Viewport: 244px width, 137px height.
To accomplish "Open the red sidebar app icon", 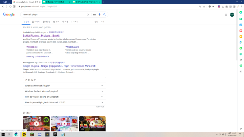I will [x=241, y=31].
